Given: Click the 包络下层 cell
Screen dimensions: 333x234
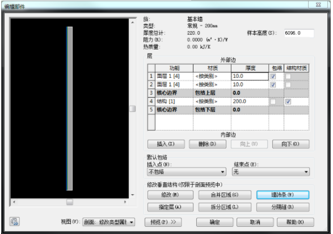Looking at the screenshot, I should (x=212, y=110).
